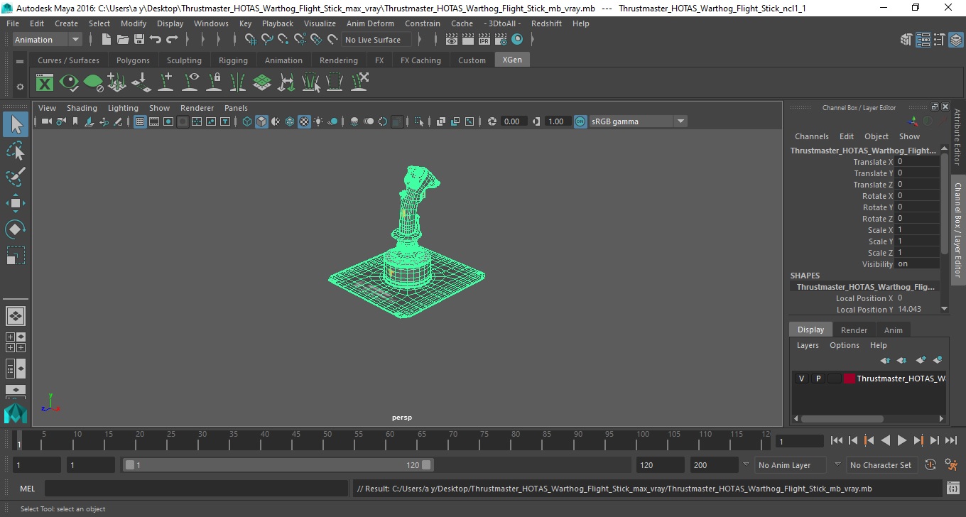This screenshot has height=517, width=966.
Task: Toggle color management sRGB icon
Action: pos(580,121)
